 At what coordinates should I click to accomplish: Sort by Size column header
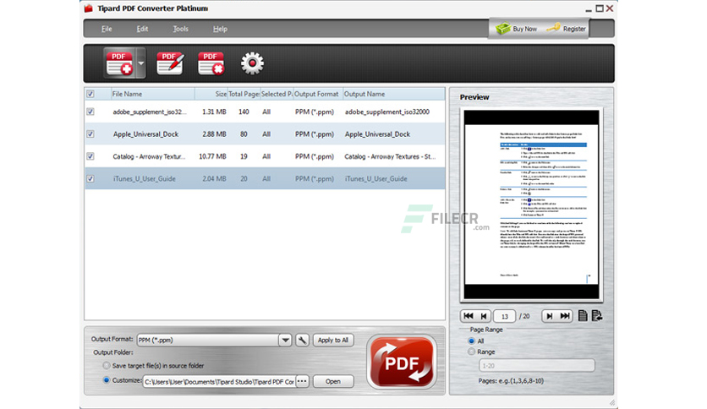[x=211, y=94]
